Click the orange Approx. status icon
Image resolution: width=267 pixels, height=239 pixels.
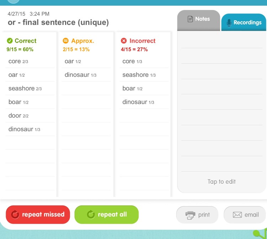pyautogui.click(x=66, y=41)
